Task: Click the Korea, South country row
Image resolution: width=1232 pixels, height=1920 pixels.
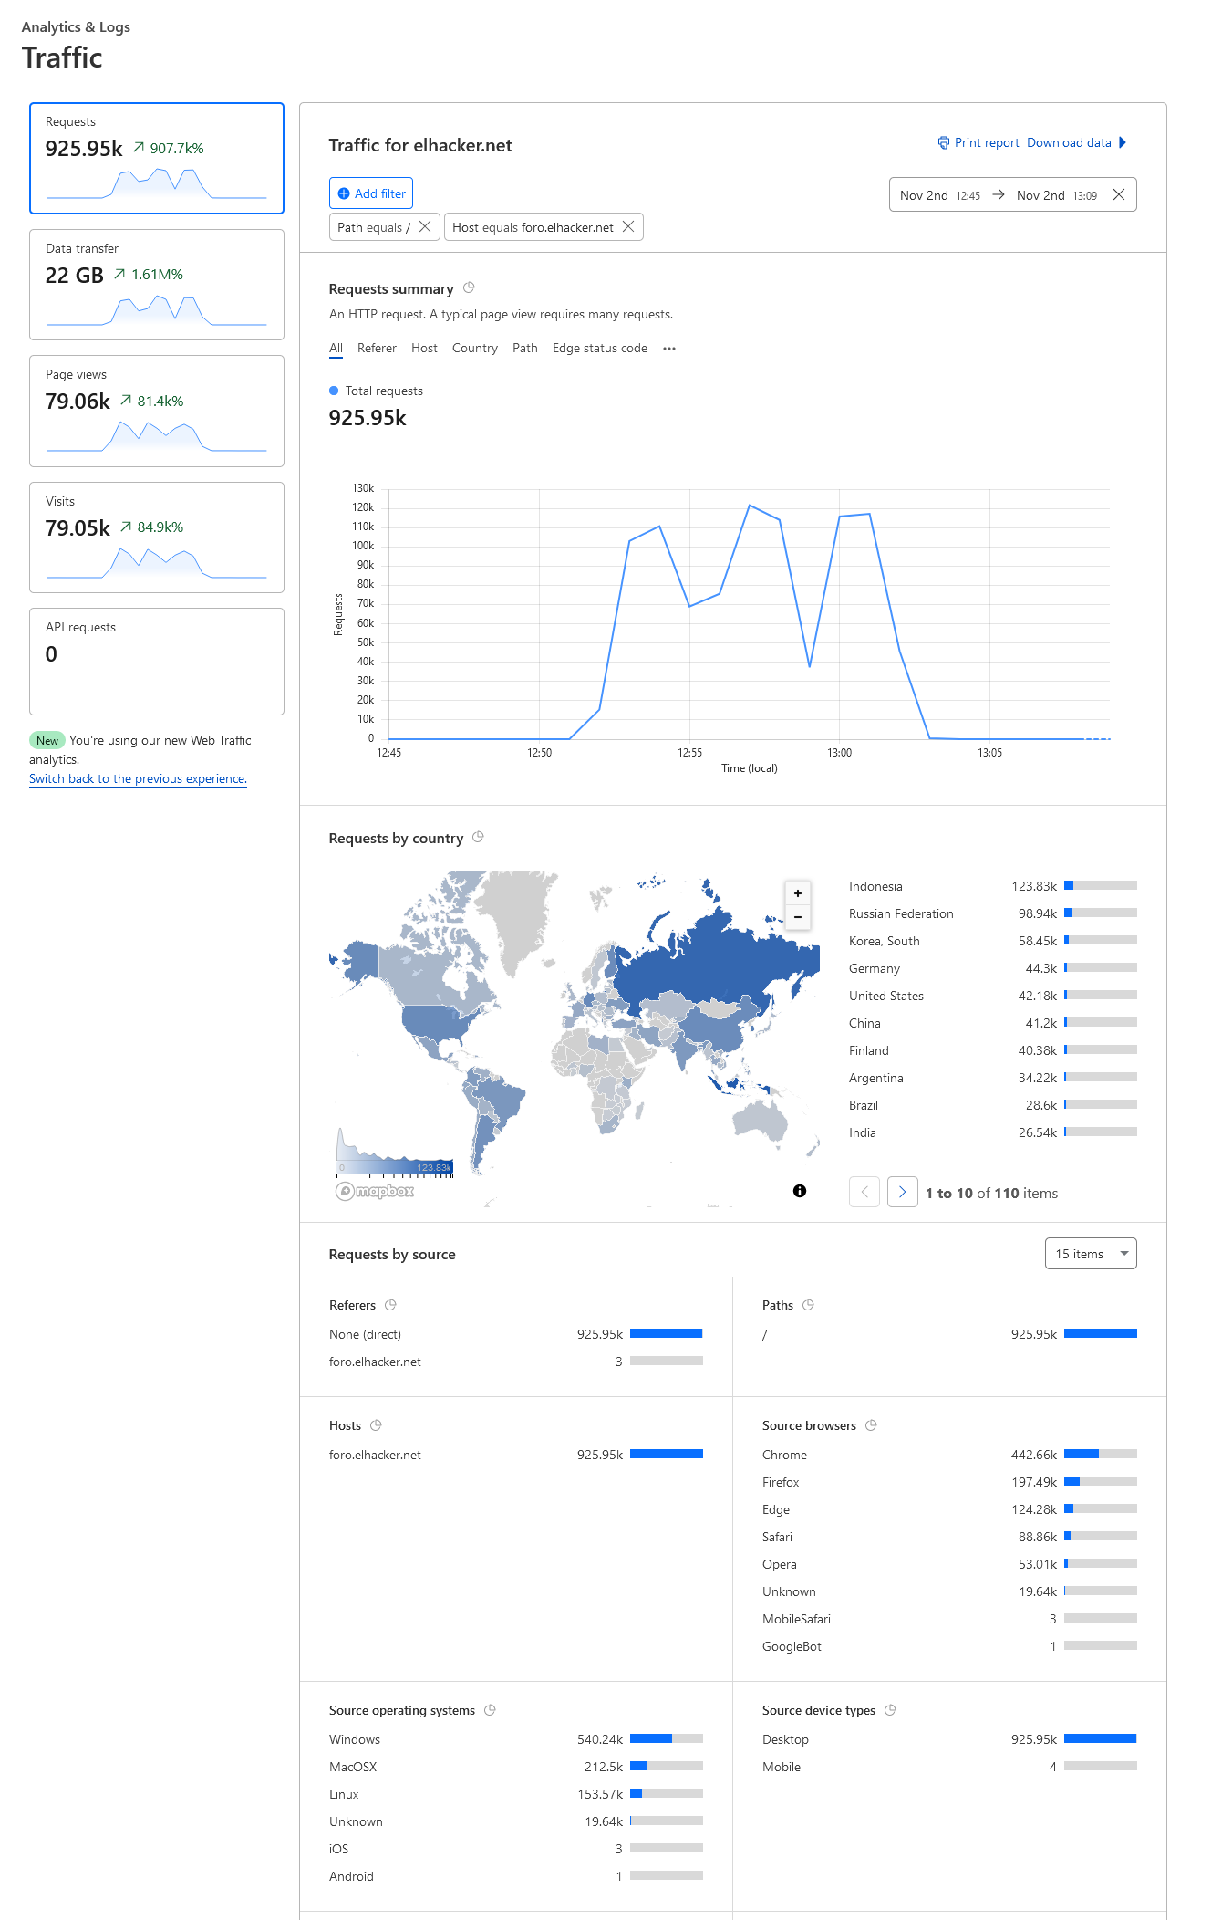Action: point(992,941)
